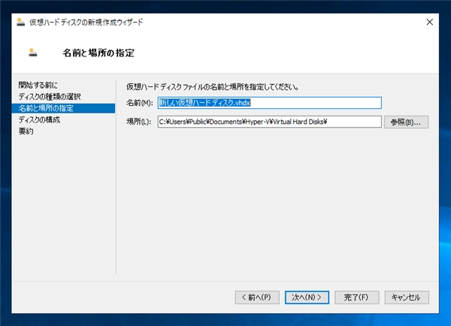The image size is (451, 326).
Task: Proceed with 次へ(N) > button
Action: [307, 297]
